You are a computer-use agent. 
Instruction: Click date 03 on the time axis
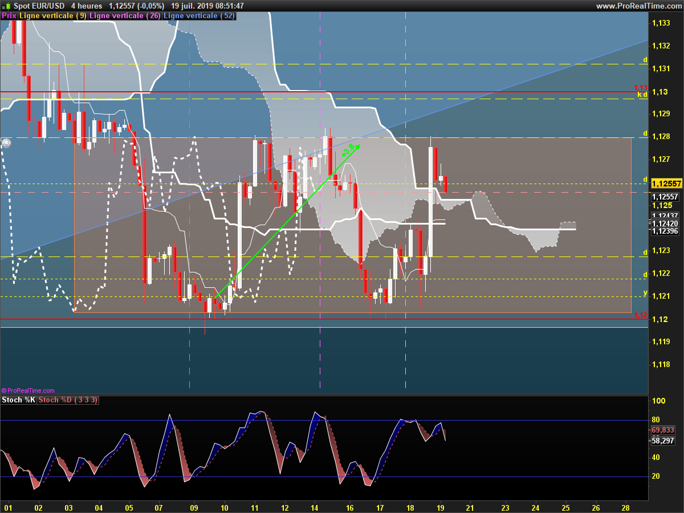point(68,507)
